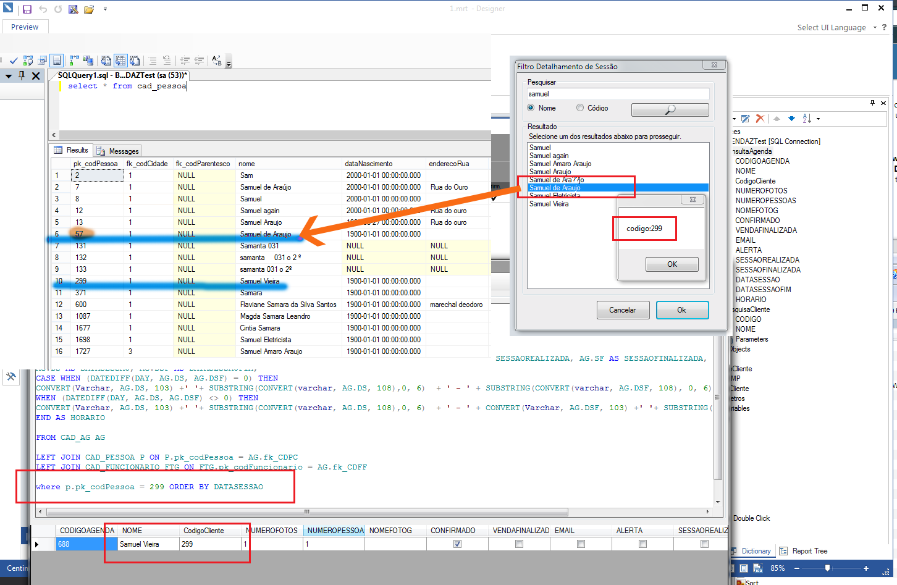The width and height of the screenshot is (897, 585).
Task: Select the Nome radio button
Action: (x=531, y=107)
